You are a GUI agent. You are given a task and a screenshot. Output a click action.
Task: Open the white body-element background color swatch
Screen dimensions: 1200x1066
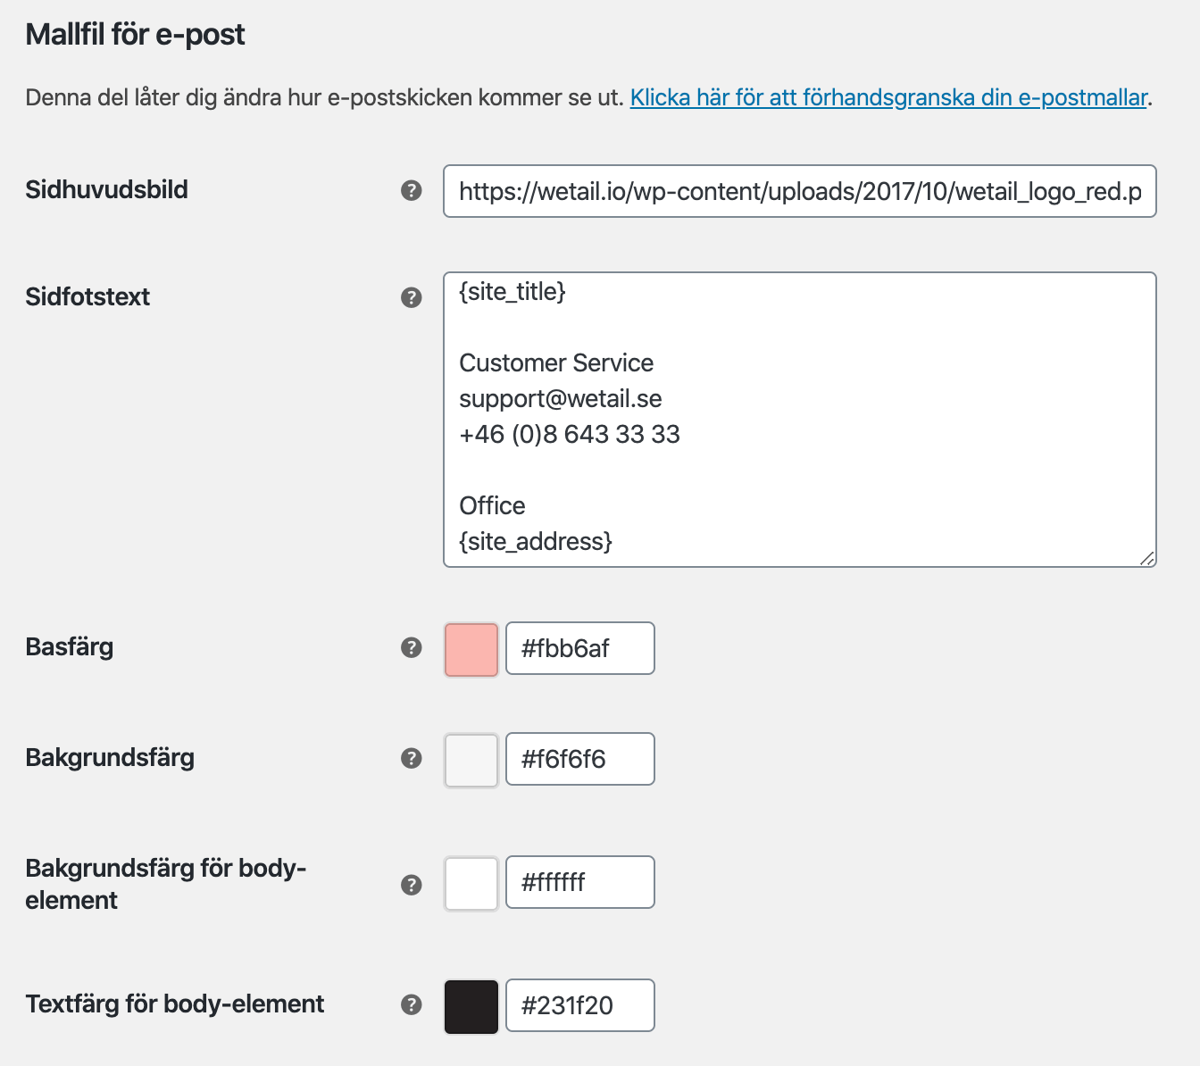click(x=471, y=883)
